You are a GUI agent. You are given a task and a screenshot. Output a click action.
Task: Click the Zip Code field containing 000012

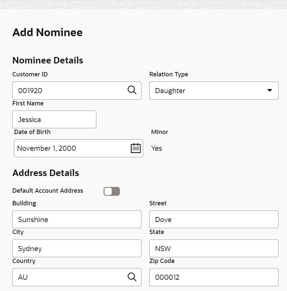[x=214, y=277]
